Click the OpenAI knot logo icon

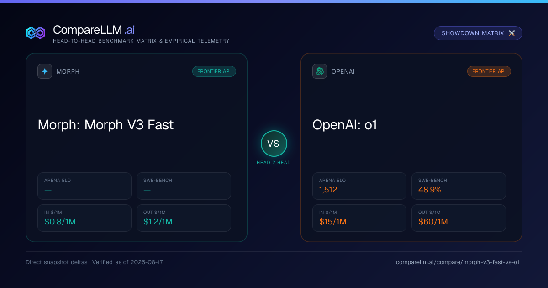[x=320, y=71]
